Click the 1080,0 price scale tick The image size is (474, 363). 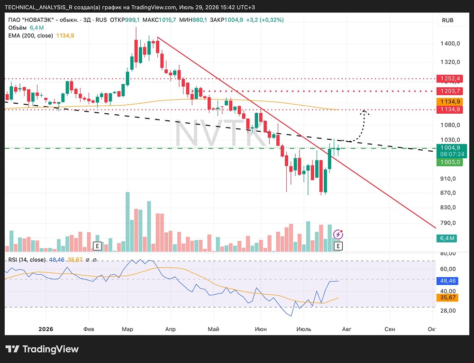[450, 125]
